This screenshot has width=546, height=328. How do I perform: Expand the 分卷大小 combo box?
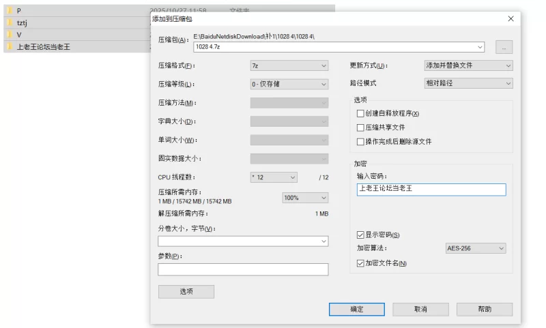point(243,241)
